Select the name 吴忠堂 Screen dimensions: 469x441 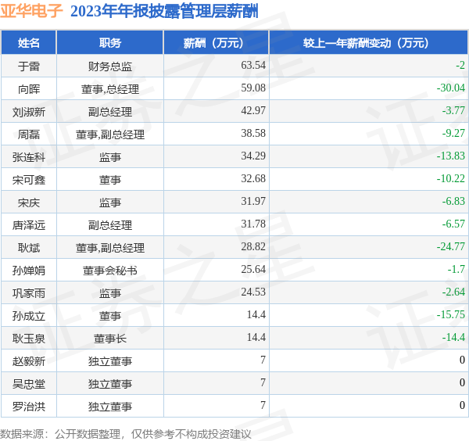(29, 384)
